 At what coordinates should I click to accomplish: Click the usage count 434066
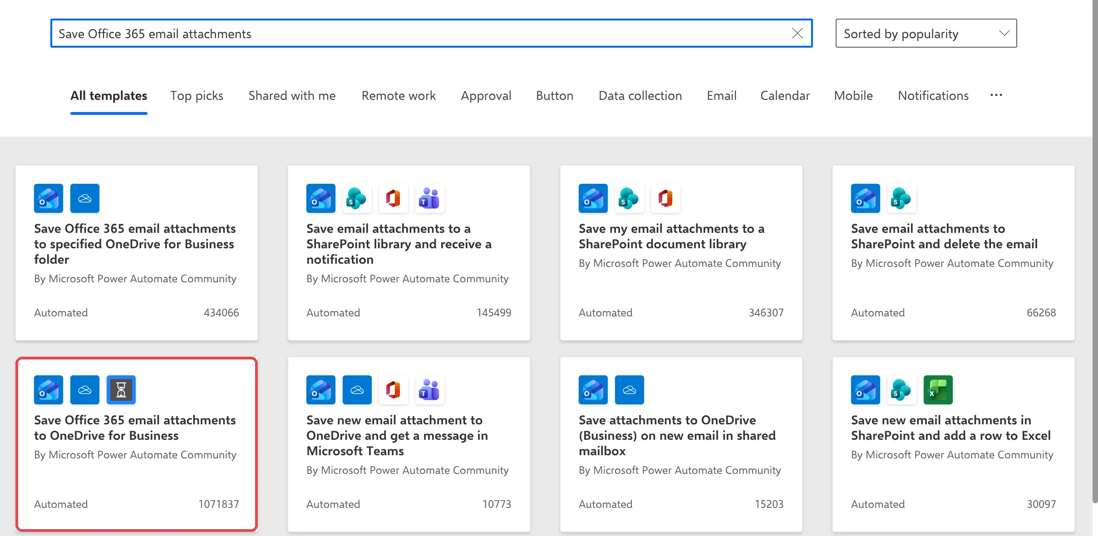click(x=222, y=313)
